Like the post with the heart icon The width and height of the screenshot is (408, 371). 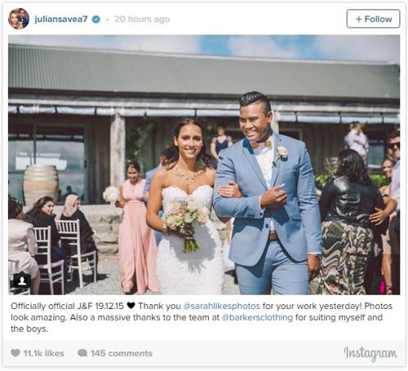point(16,353)
